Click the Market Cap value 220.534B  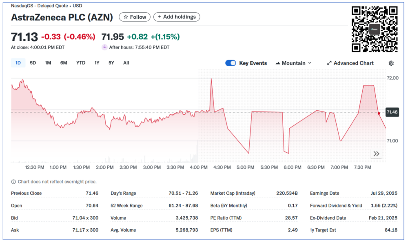[287, 193]
